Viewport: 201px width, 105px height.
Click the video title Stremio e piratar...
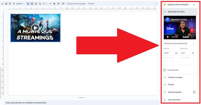click(x=180, y=20)
